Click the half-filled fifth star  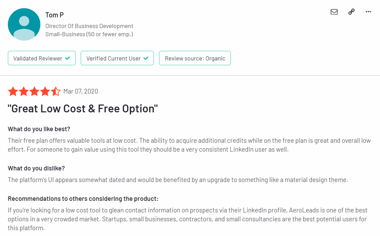(x=56, y=91)
